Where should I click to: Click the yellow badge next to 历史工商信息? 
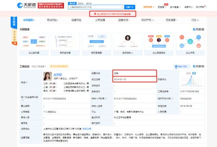pyautogui.click(x=59, y=66)
